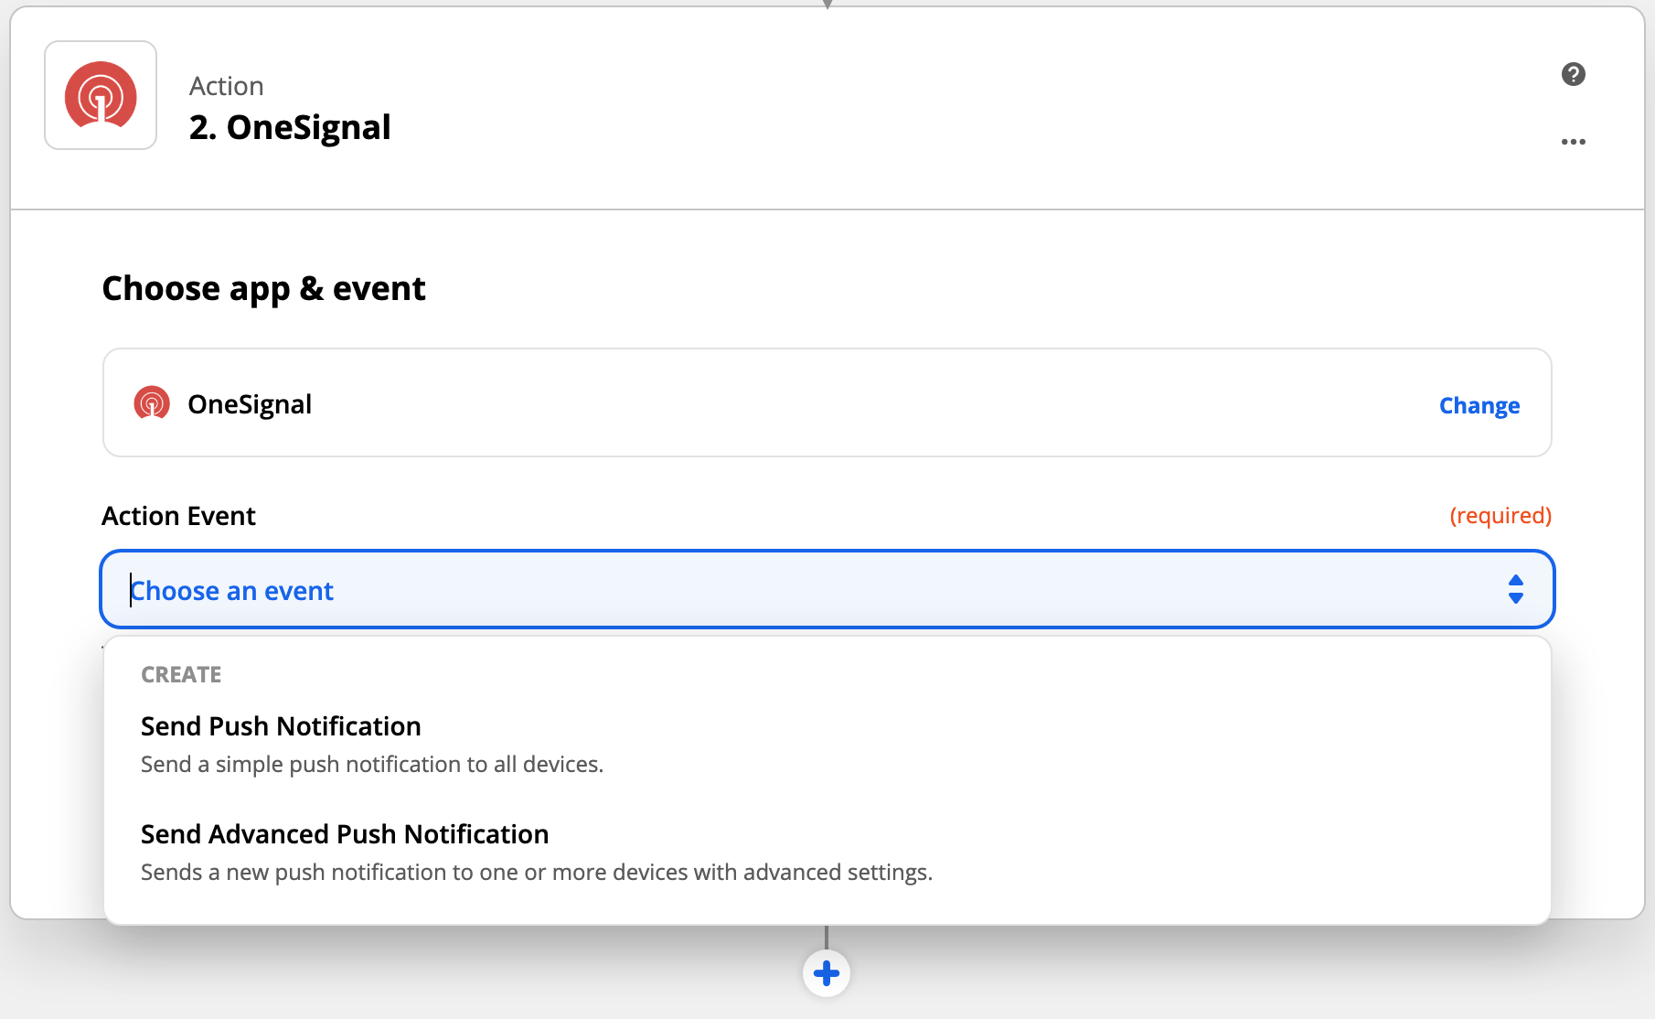The height and width of the screenshot is (1019, 1655).
Task: Select Send Push Notification event
Action: 827,744
